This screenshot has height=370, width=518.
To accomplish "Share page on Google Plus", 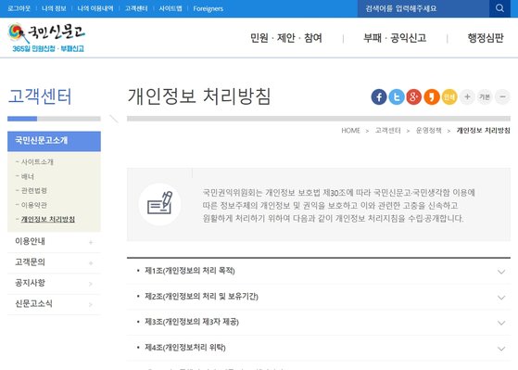I will coord(414,96).
